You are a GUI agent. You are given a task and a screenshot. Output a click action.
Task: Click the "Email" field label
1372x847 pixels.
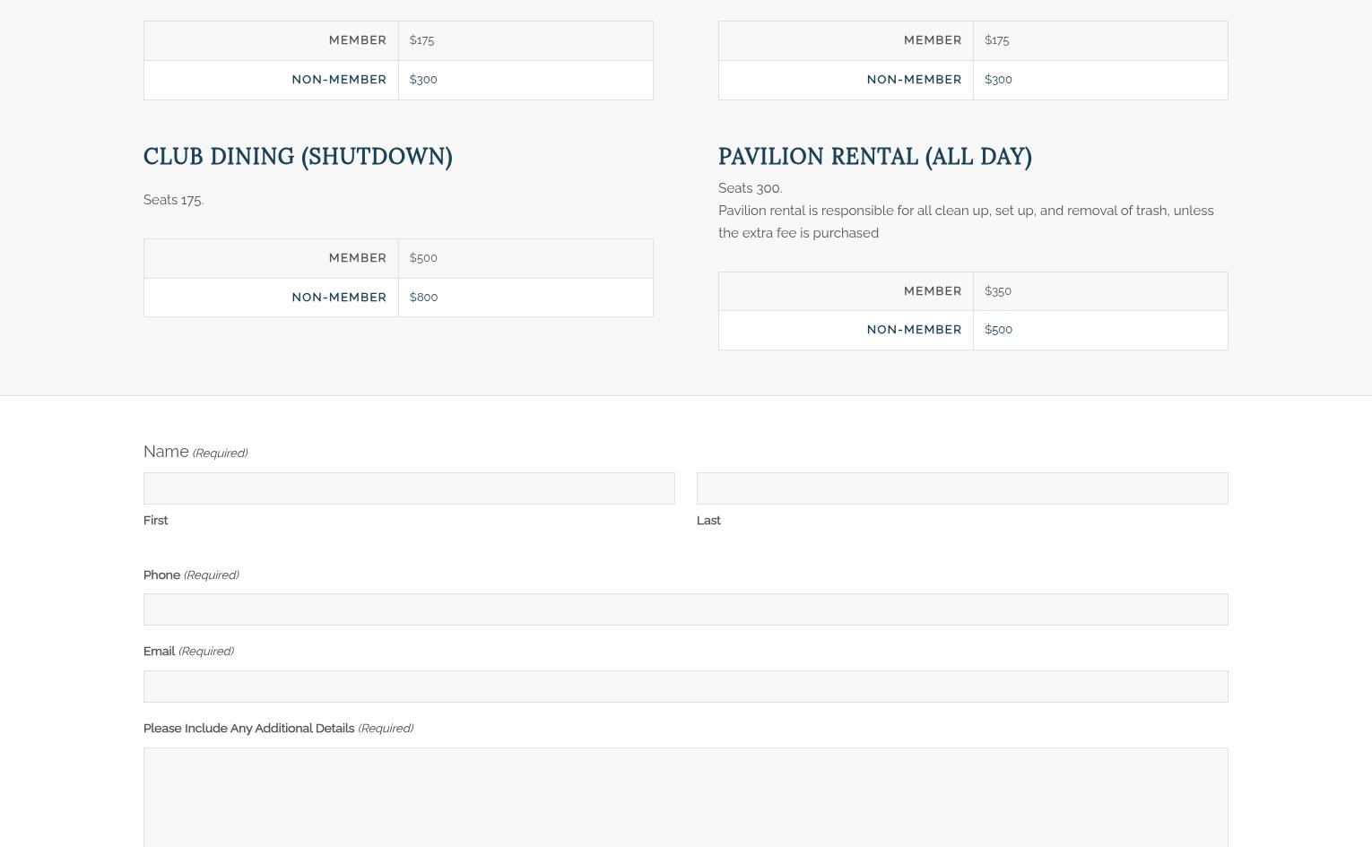[159, 652]
